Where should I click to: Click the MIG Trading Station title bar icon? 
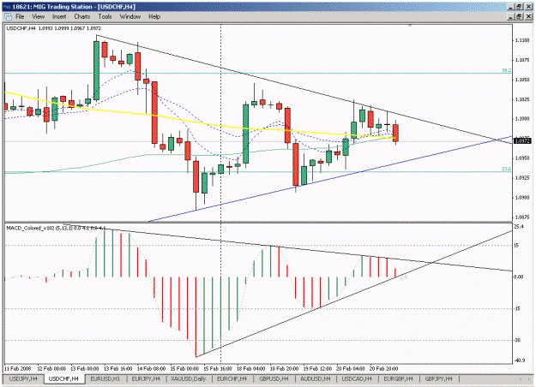pyautogui.click(x=7, y=7)
